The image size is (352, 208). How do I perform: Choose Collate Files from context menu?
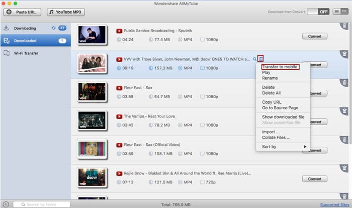[276, 137]
